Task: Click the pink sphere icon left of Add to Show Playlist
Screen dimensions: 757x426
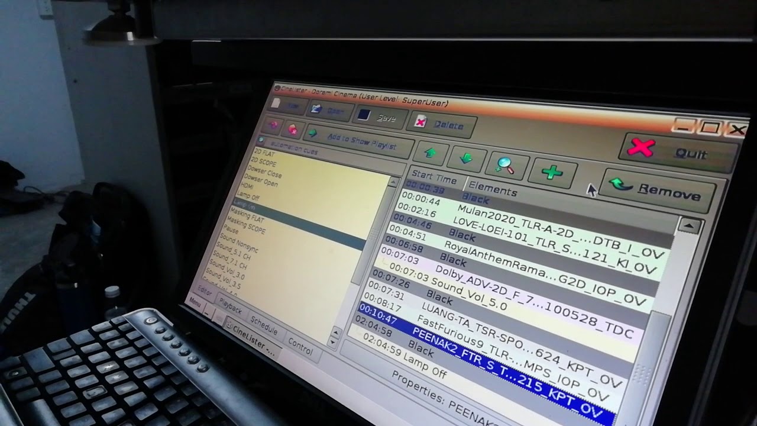Action: click(x=273, y=125)
